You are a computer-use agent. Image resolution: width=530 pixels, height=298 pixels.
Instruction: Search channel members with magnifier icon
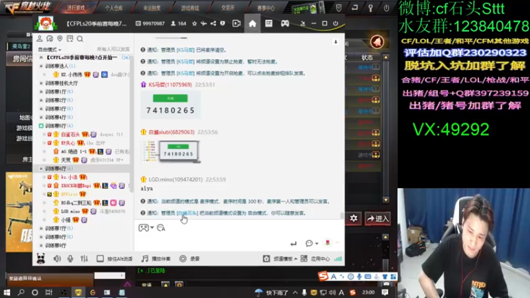79,39
